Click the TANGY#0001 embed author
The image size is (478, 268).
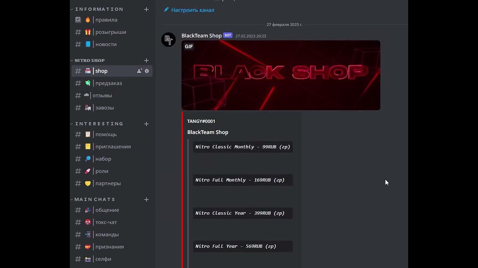(201, 121)
